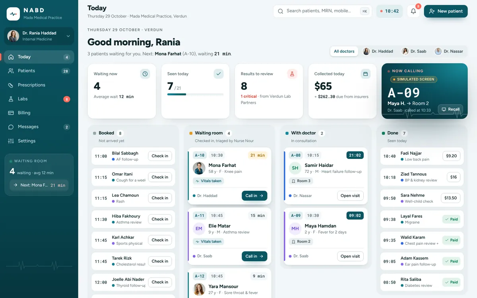
Task: Open Settings in the sidebar
Action: point(39,141)
